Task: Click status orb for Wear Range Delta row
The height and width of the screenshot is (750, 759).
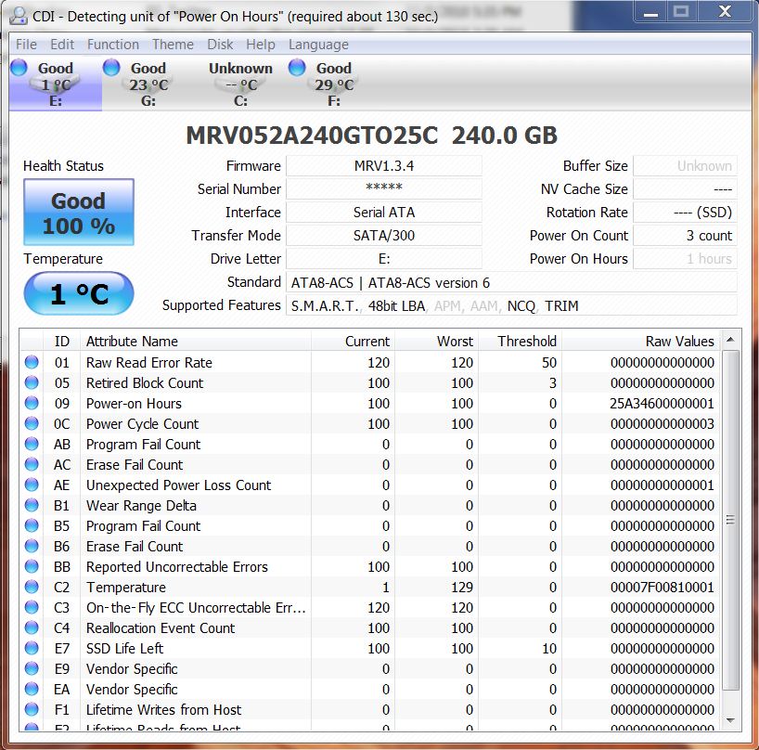Action: click(x=32, y=506)
